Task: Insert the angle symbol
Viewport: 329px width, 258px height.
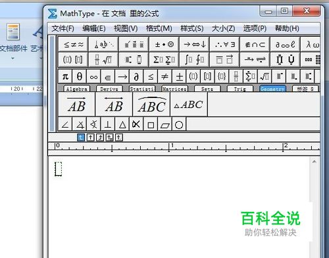Action: [x=65, y=124]
